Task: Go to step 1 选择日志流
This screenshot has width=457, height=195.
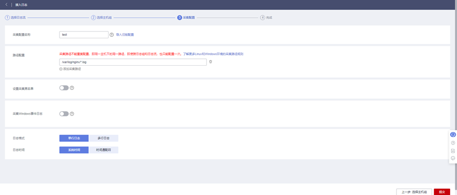Action: pos(15,17)
